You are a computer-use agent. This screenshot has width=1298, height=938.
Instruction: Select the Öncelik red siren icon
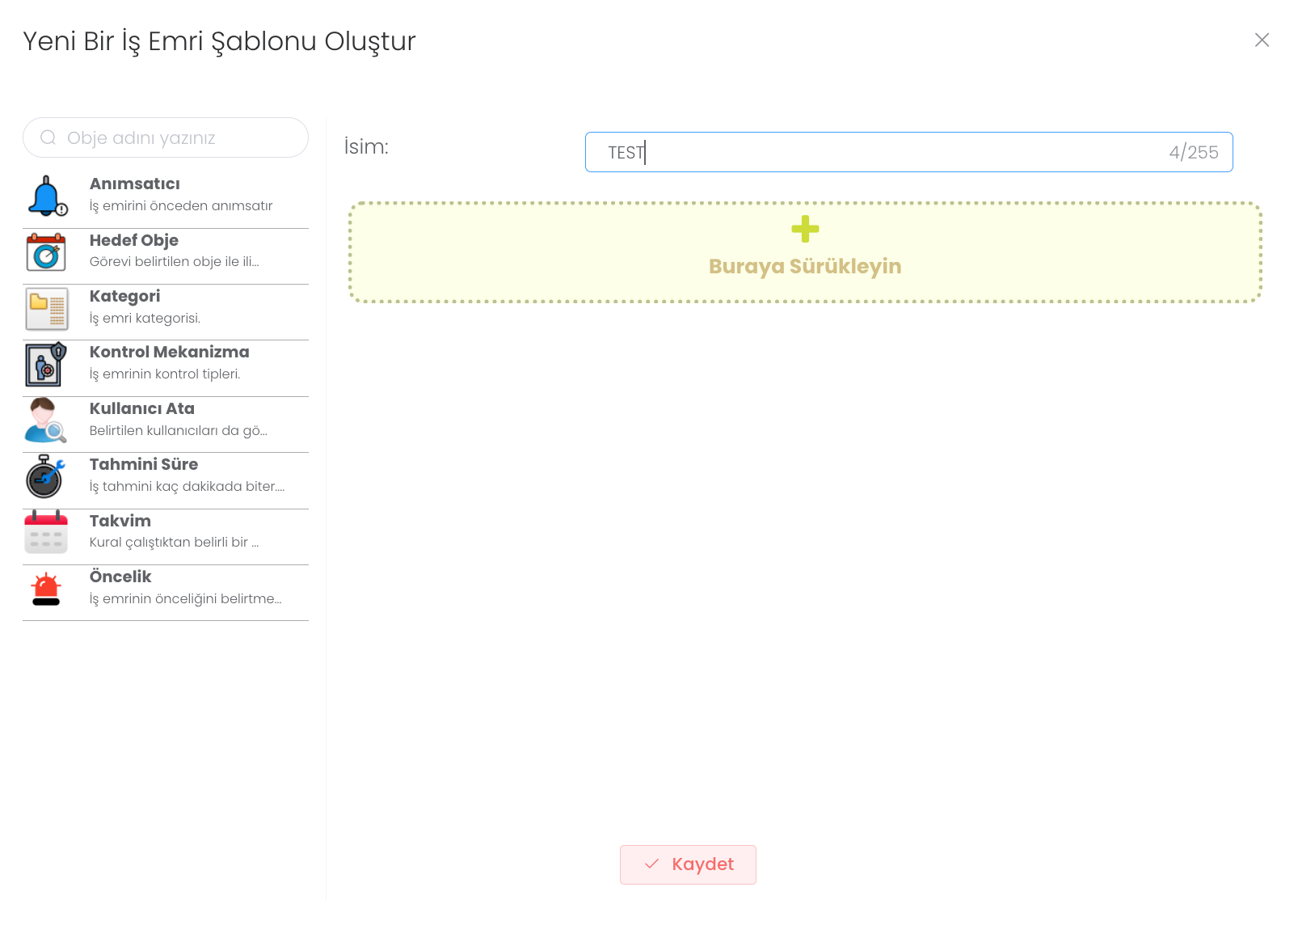(46, 589)
